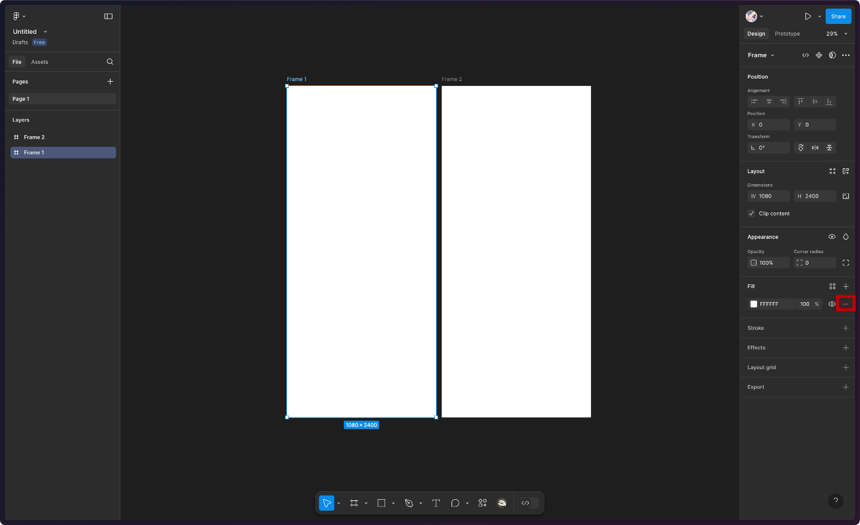Expand Pen tool options chevron
The height and width of the screenshot is (525, 860).
point(421,504)
